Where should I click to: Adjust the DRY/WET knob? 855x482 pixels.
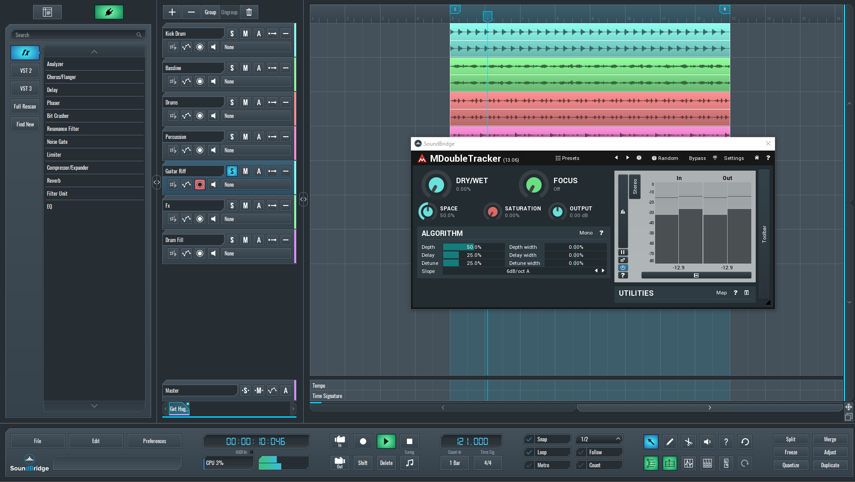[436, 184]
